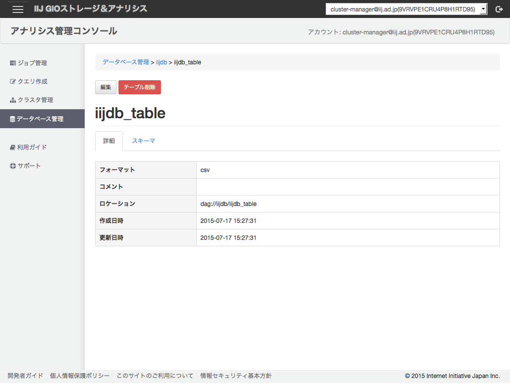Viewport: 510px width, 385px height.
Task: Select データベース管理 in sidebar
Action: 42,119
